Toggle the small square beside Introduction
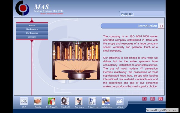Image resolution: width=180 pixels, height=113 pixels. point(161,26)
